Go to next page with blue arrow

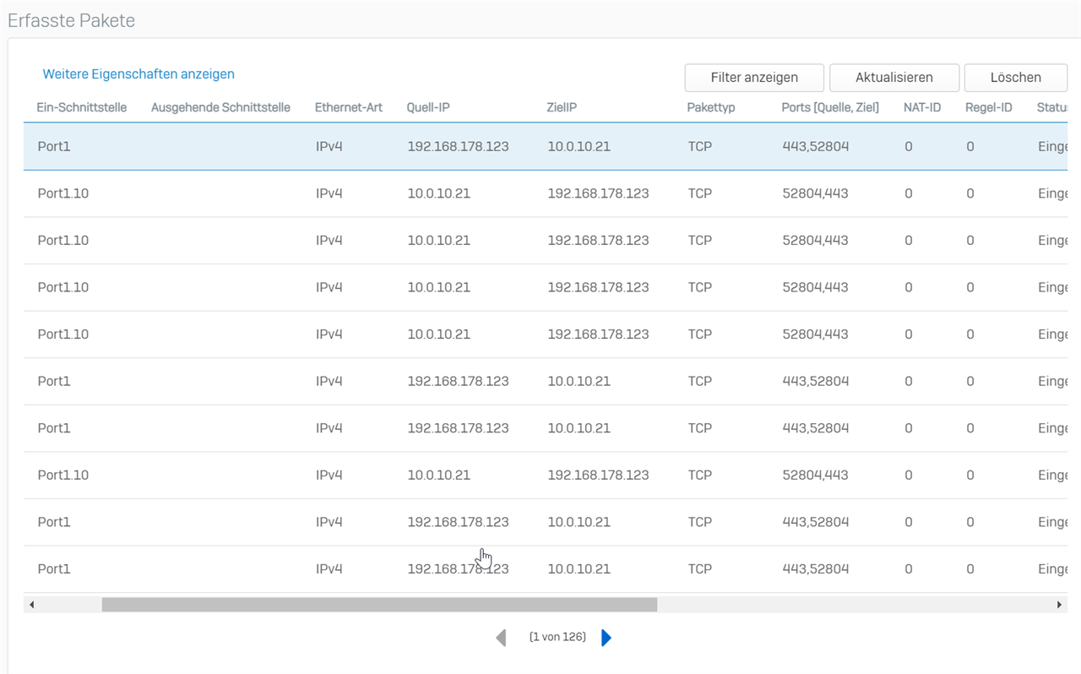click(606, 638)
